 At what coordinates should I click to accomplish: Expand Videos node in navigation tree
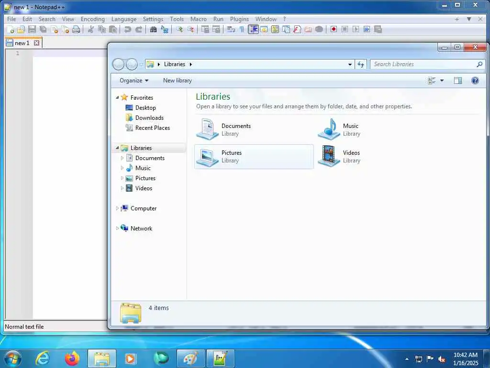(x=122, y=188)
